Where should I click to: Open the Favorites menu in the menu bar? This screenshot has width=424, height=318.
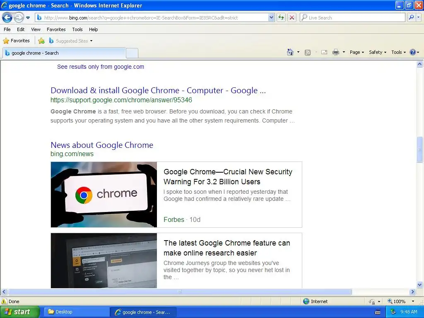[x=56, y=29]
